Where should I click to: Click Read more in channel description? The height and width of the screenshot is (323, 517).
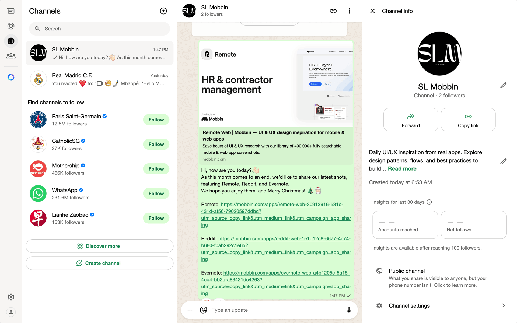402,169
